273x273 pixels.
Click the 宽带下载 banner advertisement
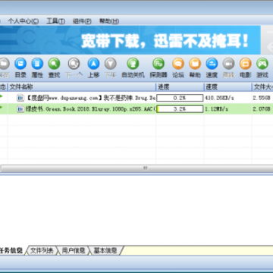point(130,40)
